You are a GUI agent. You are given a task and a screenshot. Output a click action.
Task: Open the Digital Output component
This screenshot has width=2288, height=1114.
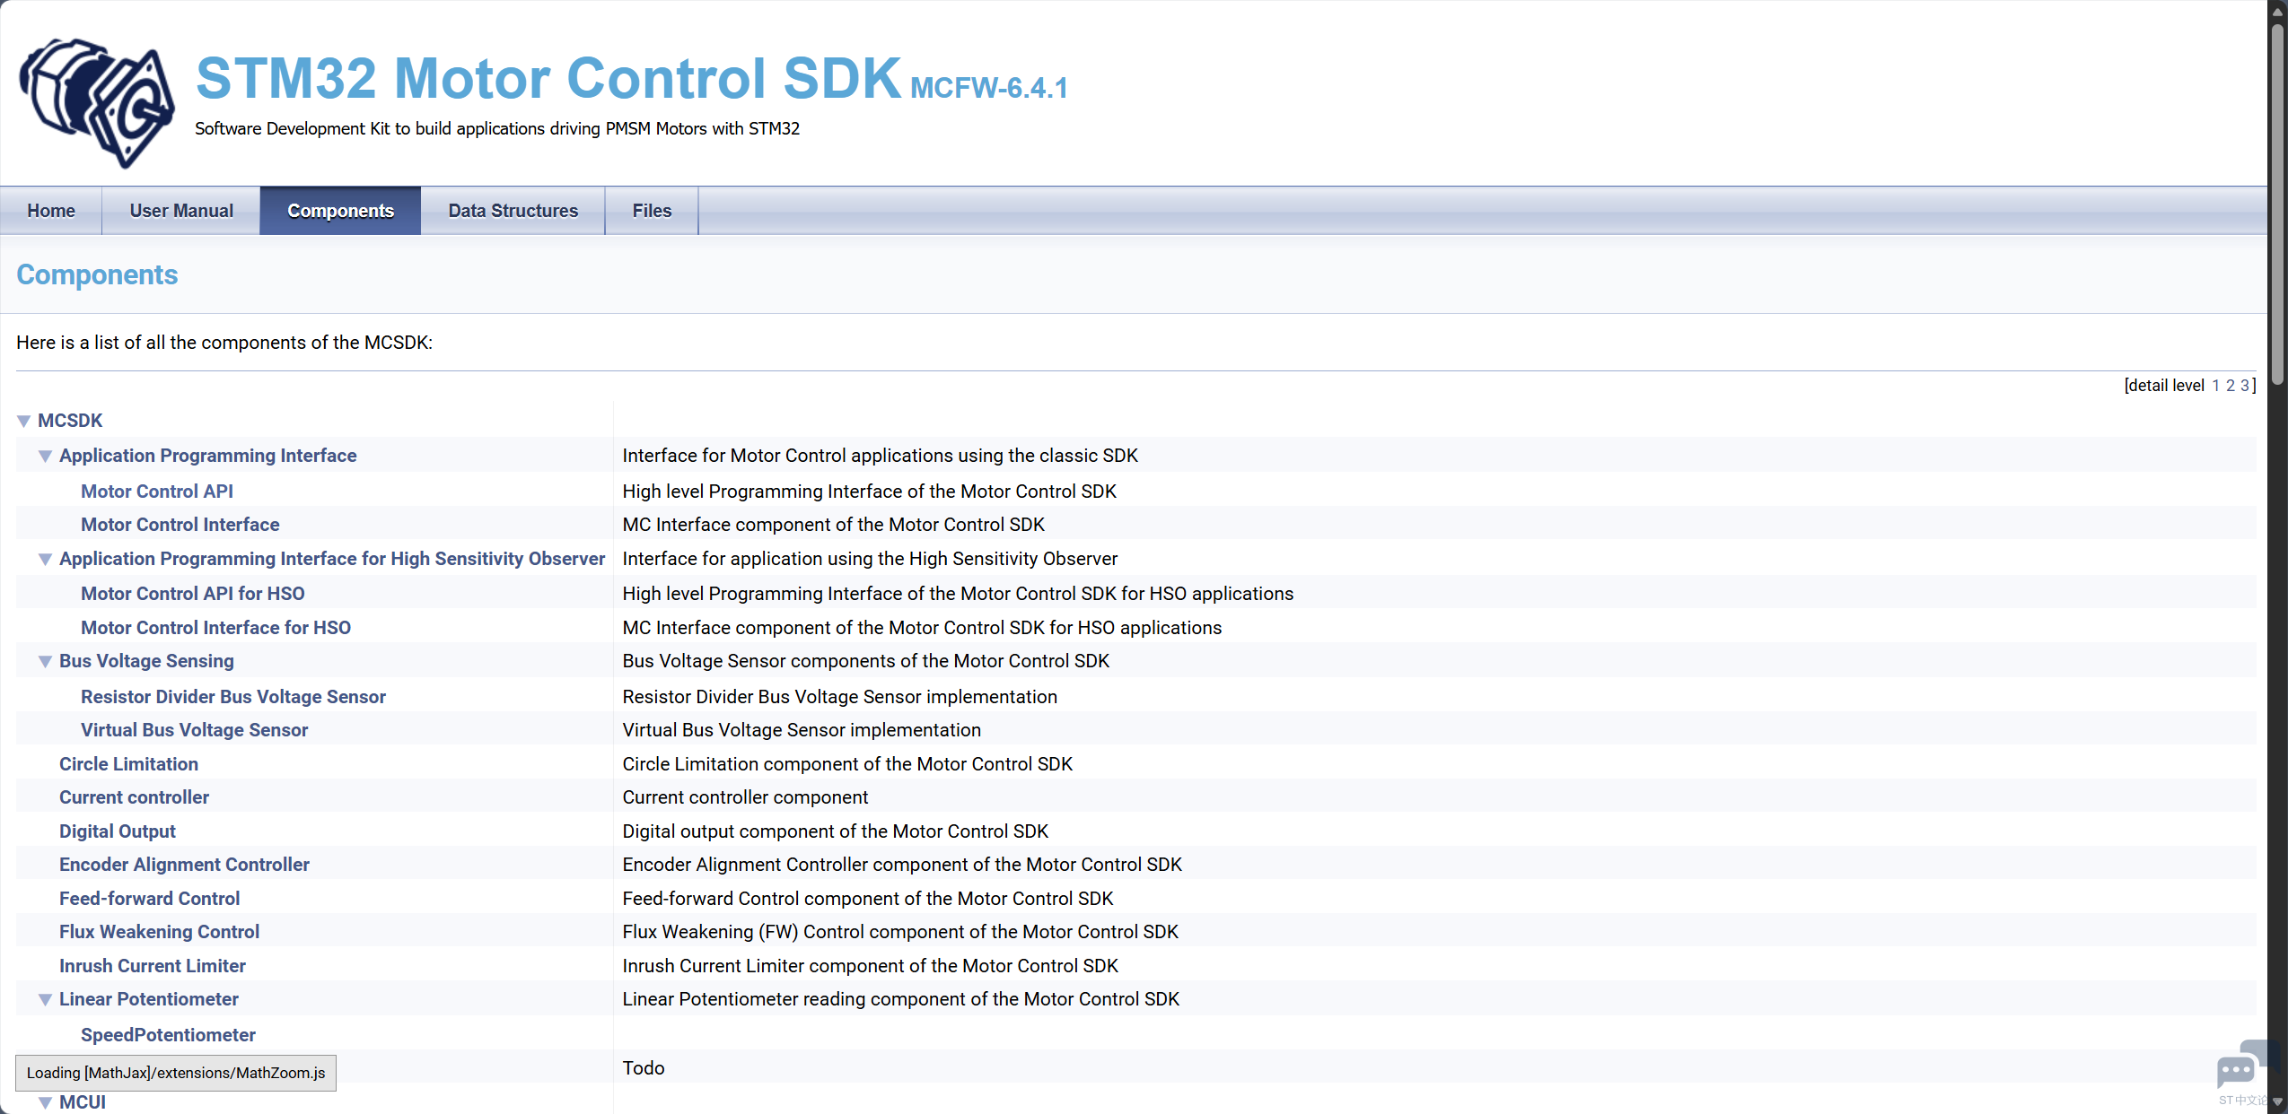pos(118,831)
